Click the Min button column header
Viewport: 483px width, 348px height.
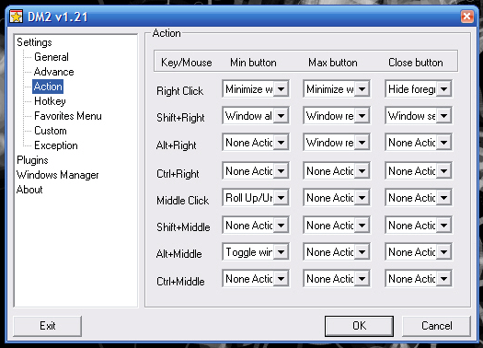pyautogui.click(x=253, y=63)
